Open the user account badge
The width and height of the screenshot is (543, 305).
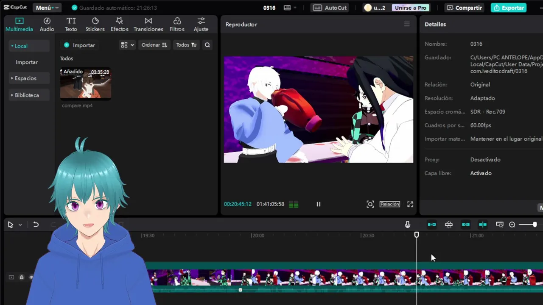375,8
